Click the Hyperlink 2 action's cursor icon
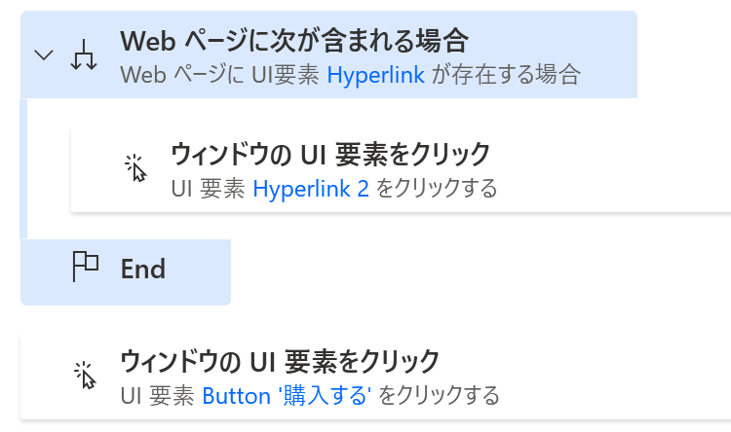Viewport: 731px width, 432px height. coord(135,168)
